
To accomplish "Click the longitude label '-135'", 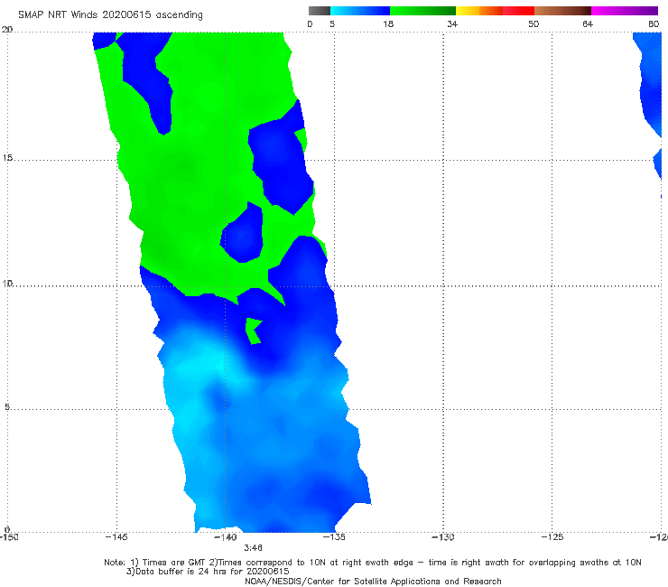I will (x=334, y=537).
